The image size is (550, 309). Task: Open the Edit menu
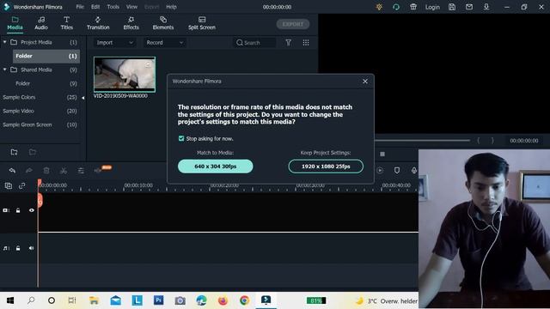tap(95, 7)
